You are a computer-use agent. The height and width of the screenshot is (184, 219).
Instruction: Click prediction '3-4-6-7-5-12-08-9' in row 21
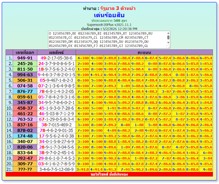pyautogui.click(x=56, y=169)
